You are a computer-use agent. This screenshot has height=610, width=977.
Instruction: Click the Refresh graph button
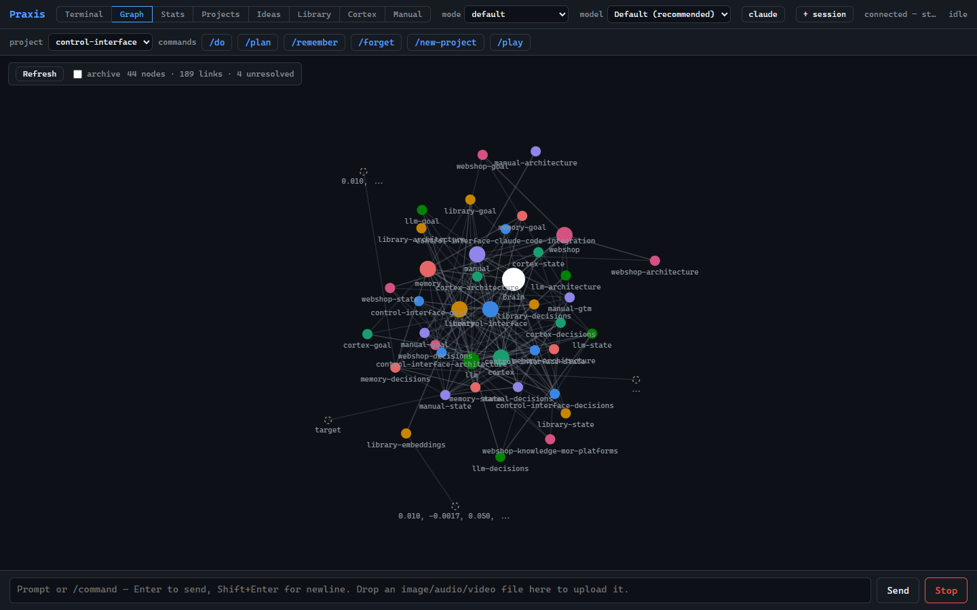tap(40, 74)
